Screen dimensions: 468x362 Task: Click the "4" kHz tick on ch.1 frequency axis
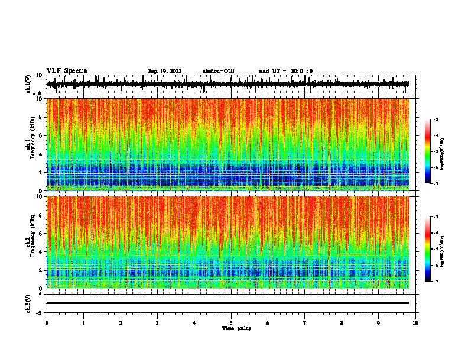click(41, 154)
